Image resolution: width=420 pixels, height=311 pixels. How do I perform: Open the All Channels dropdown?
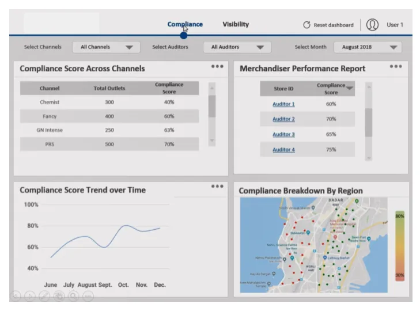[107, 47]
